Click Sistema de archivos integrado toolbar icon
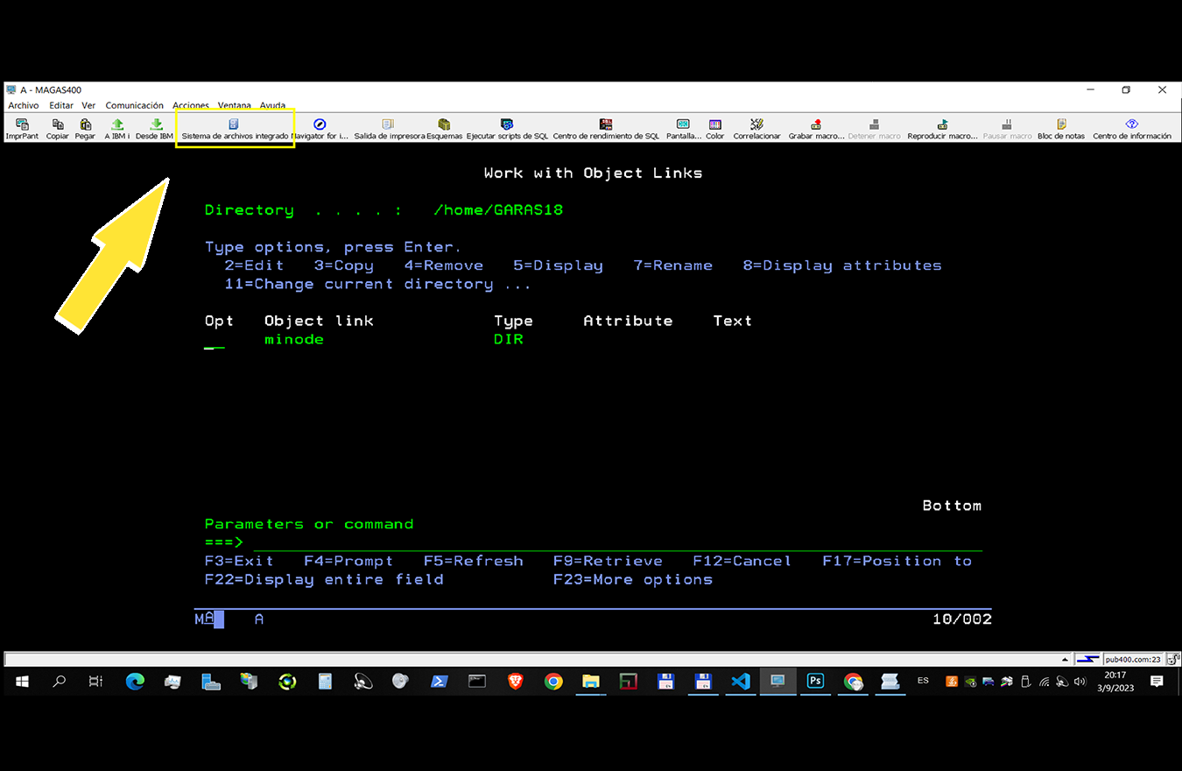This screenshot has height=771, width=1182. pos(234,128)
